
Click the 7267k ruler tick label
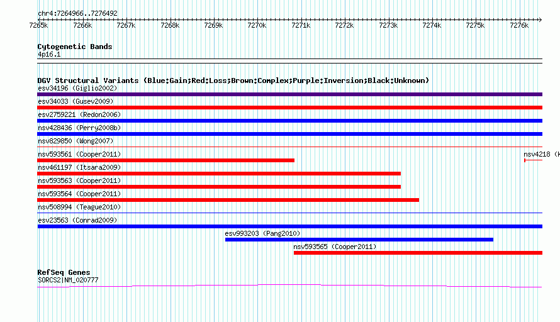tap(126, 25)
